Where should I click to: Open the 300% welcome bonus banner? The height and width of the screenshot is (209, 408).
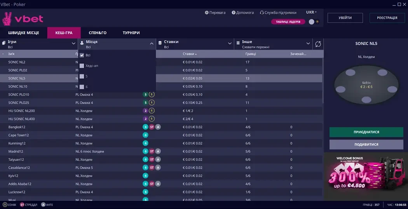366,176
